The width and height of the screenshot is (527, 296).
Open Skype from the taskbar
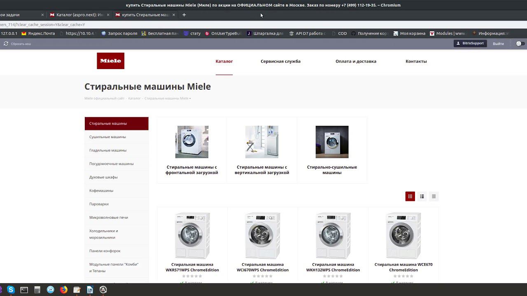coord(11,290)
